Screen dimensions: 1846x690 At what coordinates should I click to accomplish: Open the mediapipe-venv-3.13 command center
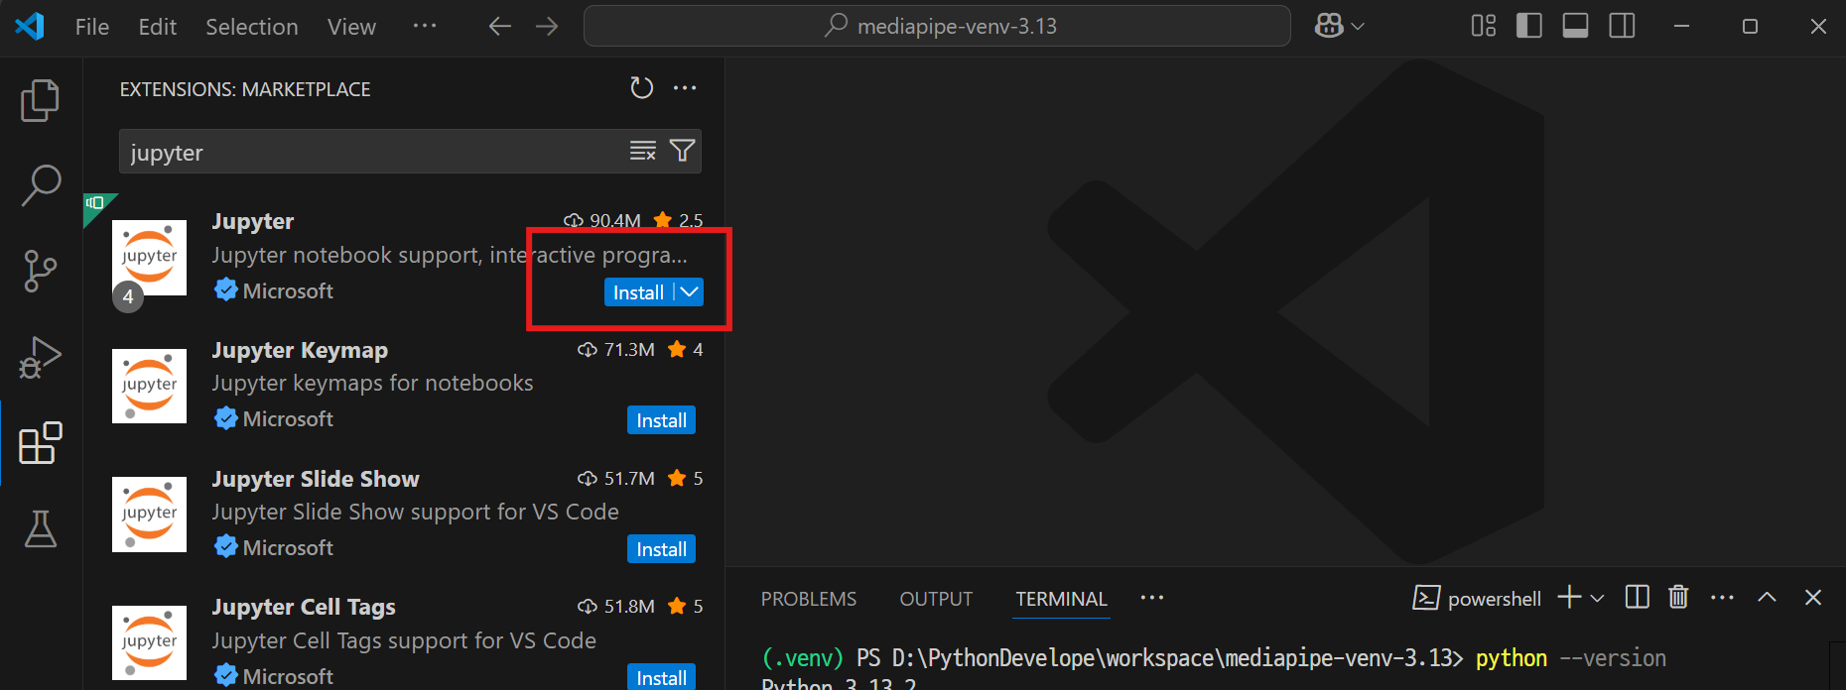937,26
